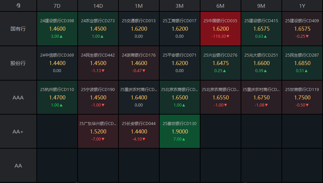Image resolution: width=323 pixels, height=183 pixels.
Task: Select the 25甘肃银行CD119 quote cell
Action: [302, 97]
